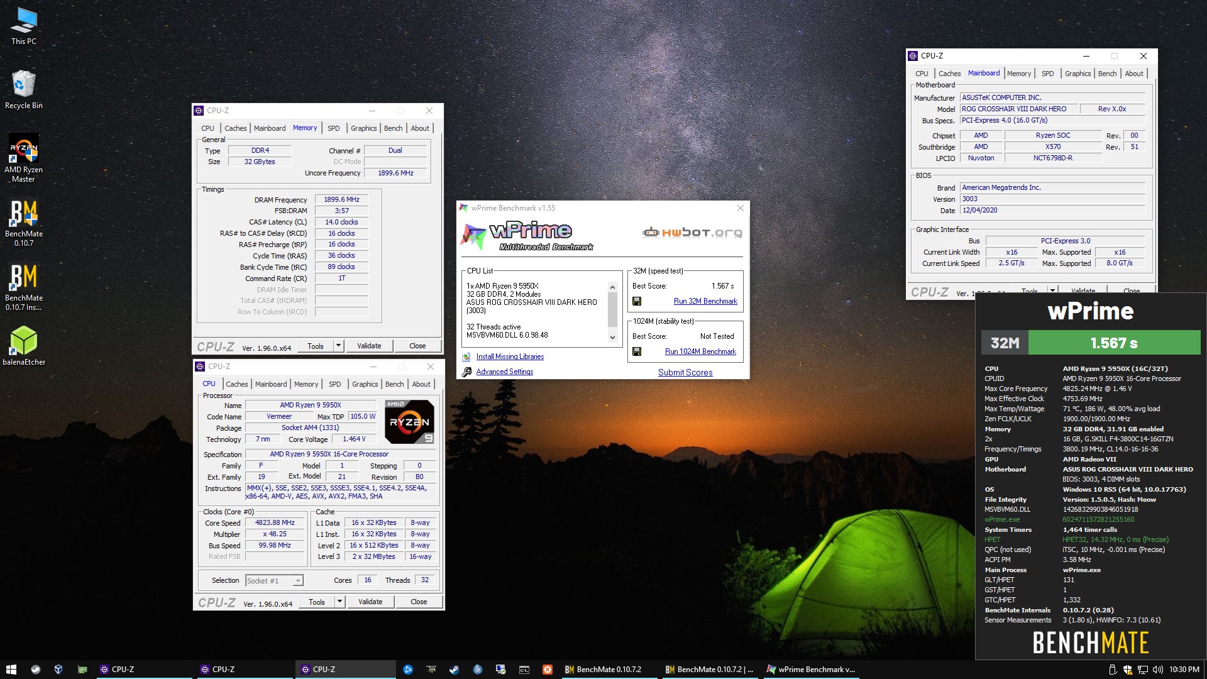Screen dimensions: 1207x679
Task: Click the Ryzen 9 logo in CPU-Z
Action: (409, 422)
